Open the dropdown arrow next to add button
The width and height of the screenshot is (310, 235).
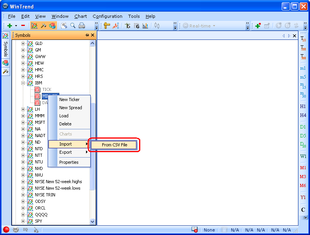pos(16,26)
